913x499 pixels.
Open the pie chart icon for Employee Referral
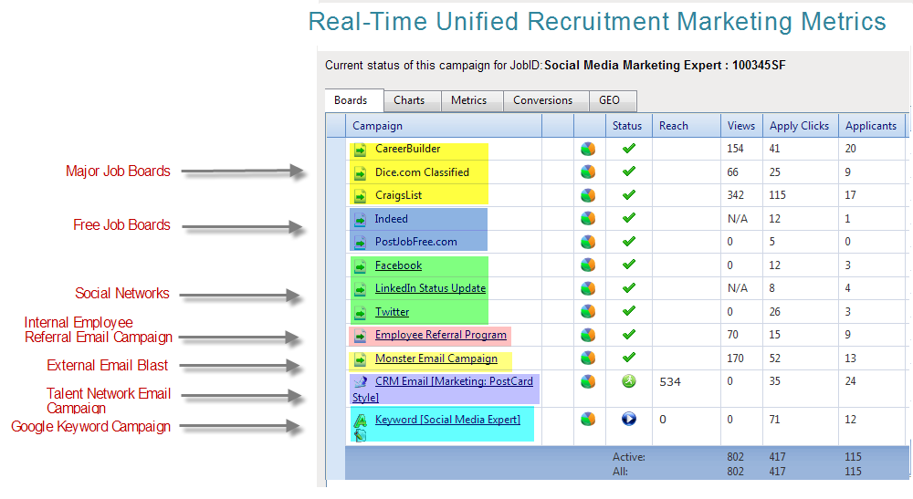588,335
